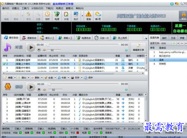Open dropdown arrow next to 全选
Viewport: 187px width, 138px height.
click(55, 78)
